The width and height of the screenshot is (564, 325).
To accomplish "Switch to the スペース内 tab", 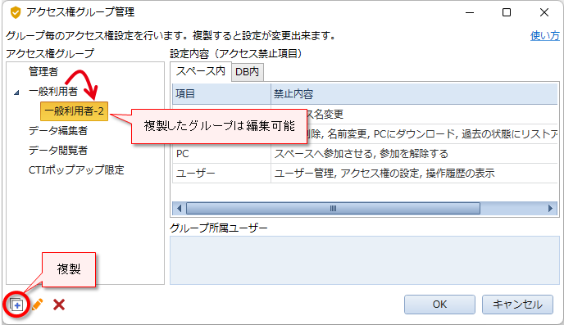I will click(201, 71).
